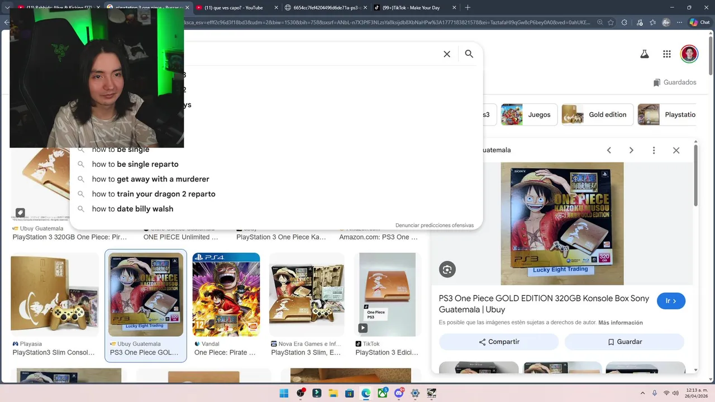Click the microphone icon in system tray
This screenshot has height=402, width=715.
click(654, 393)
